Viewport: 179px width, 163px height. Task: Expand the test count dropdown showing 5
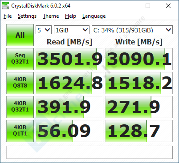click(x=44, y=30)
